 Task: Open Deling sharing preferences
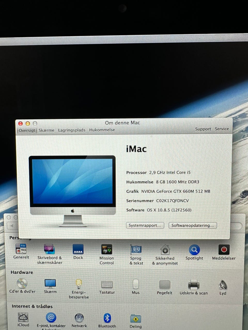pyautogui.click(x=136, y=321)
